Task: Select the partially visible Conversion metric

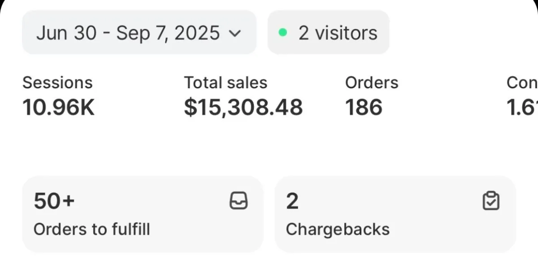Action: (x=522, y=82)
